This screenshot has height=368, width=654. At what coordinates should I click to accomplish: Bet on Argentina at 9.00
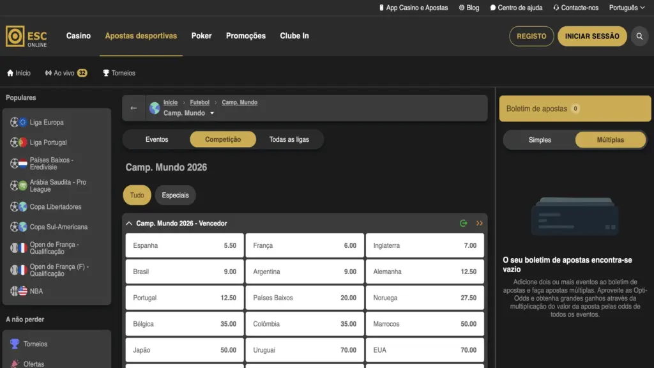click(305, 272)
